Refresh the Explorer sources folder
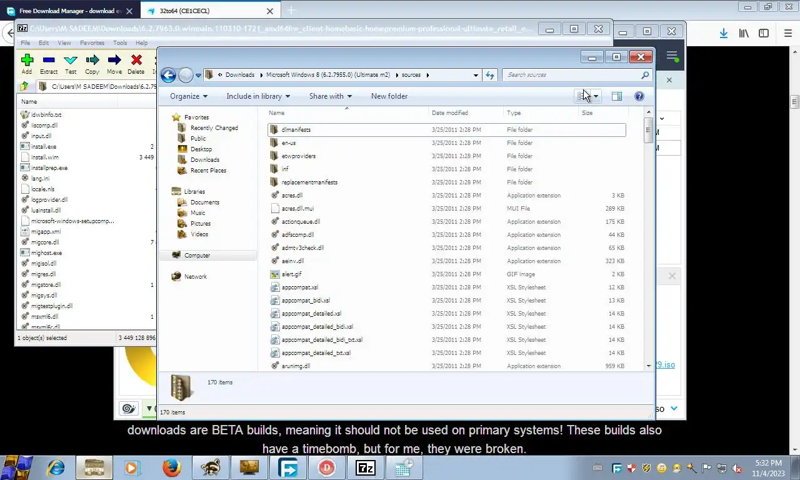800x480 pixels. 490,75
